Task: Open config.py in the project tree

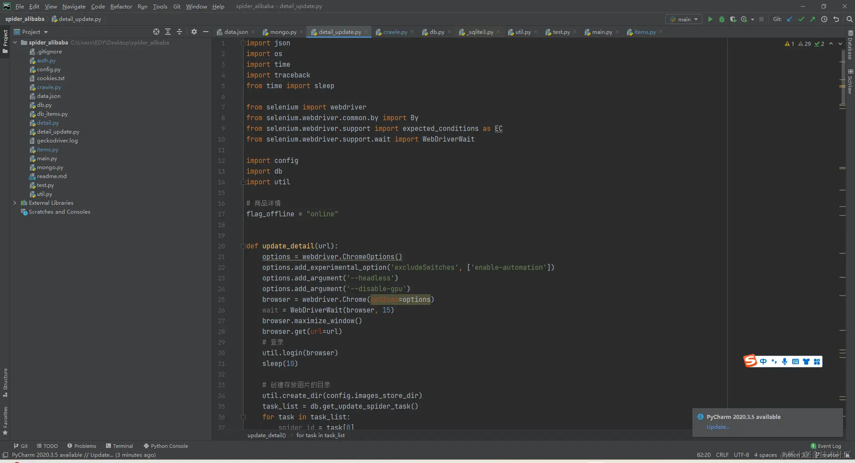Action: [x=49, y=69]
